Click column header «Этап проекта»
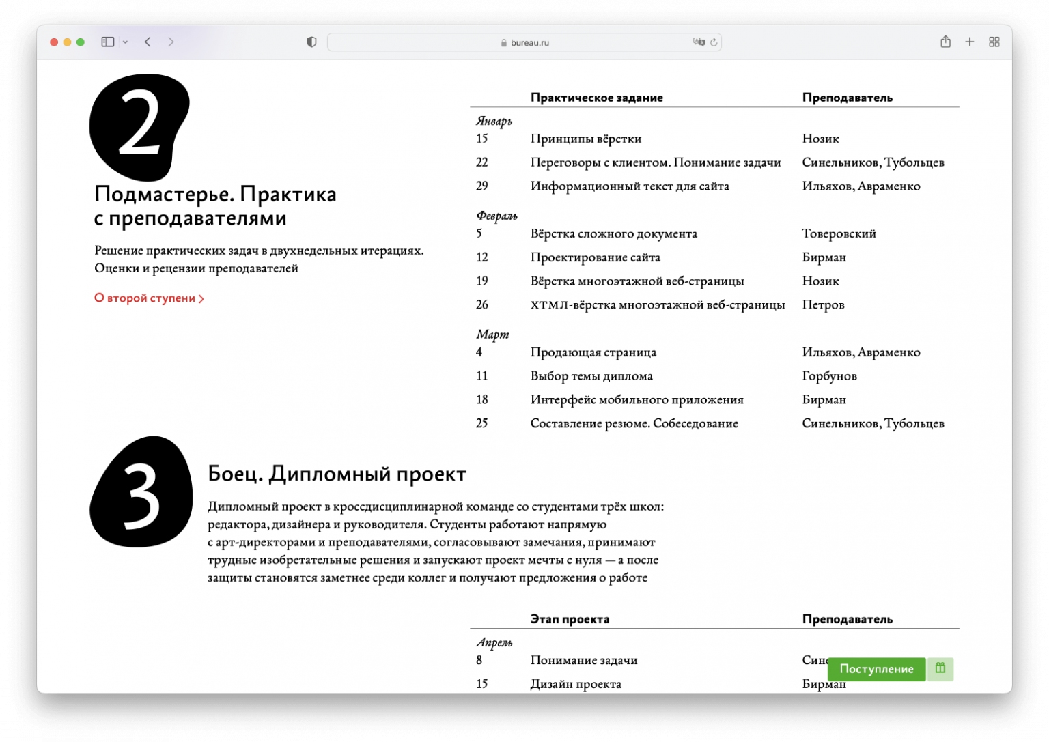1049x742 pixels. pos(570,620)
